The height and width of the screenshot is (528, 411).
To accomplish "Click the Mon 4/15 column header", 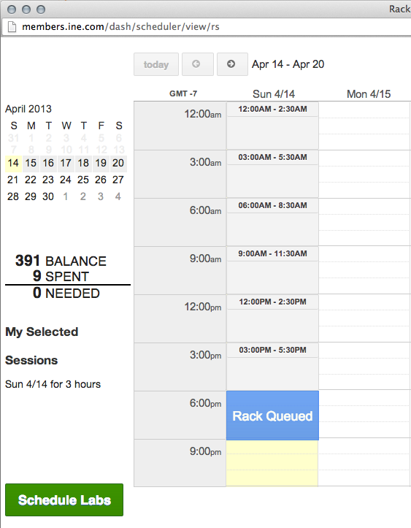I will tap(369, 94).
